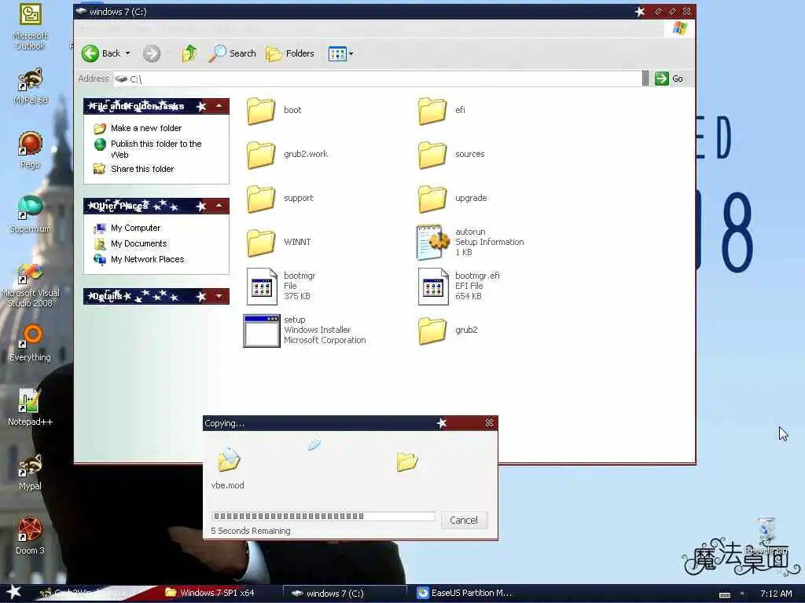Open the address bar dropdown
The image size is (805, 603).
click(x=645, y=79)
